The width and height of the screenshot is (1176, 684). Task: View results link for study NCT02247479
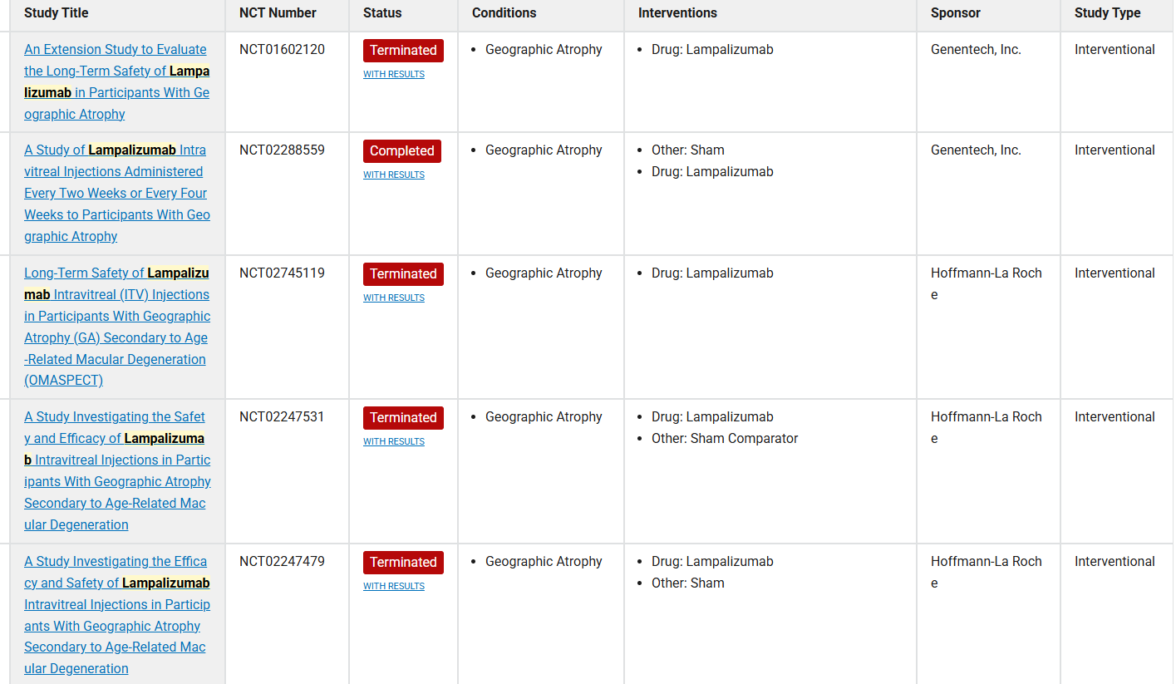click(x=394, y=587)
